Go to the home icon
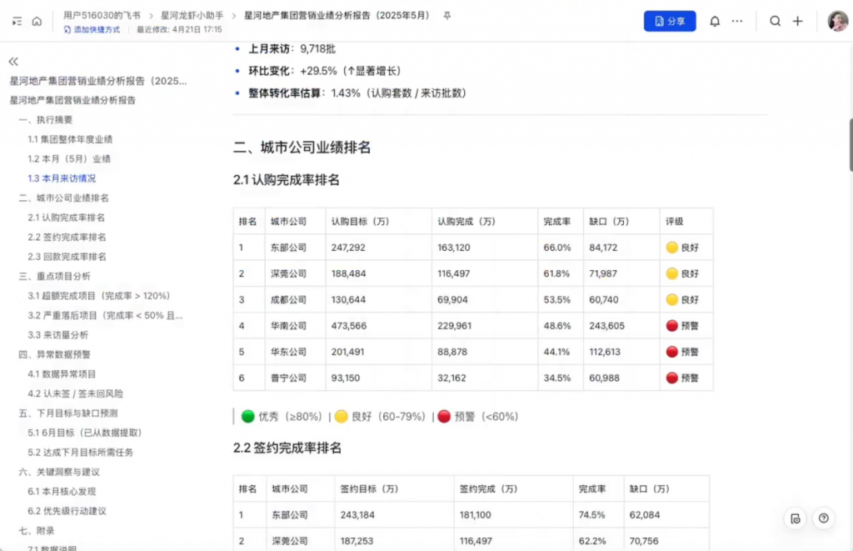The width and height of the screenshot is (853, 551). [x=37, y=21]
